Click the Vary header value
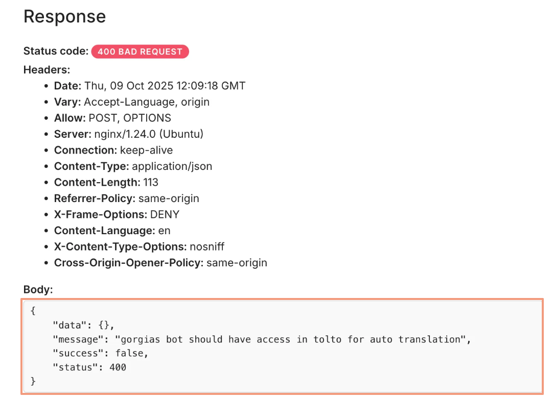 click(147, 102)
